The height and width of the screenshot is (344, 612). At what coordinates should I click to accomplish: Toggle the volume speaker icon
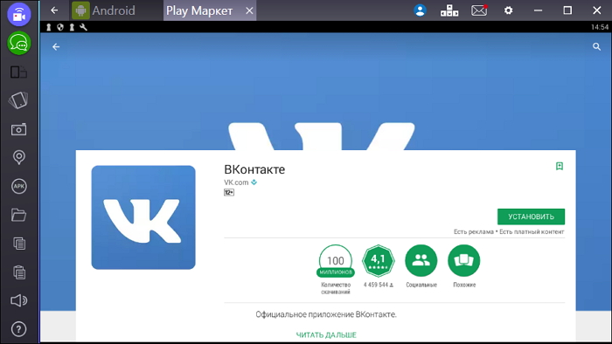coord(18,300)
